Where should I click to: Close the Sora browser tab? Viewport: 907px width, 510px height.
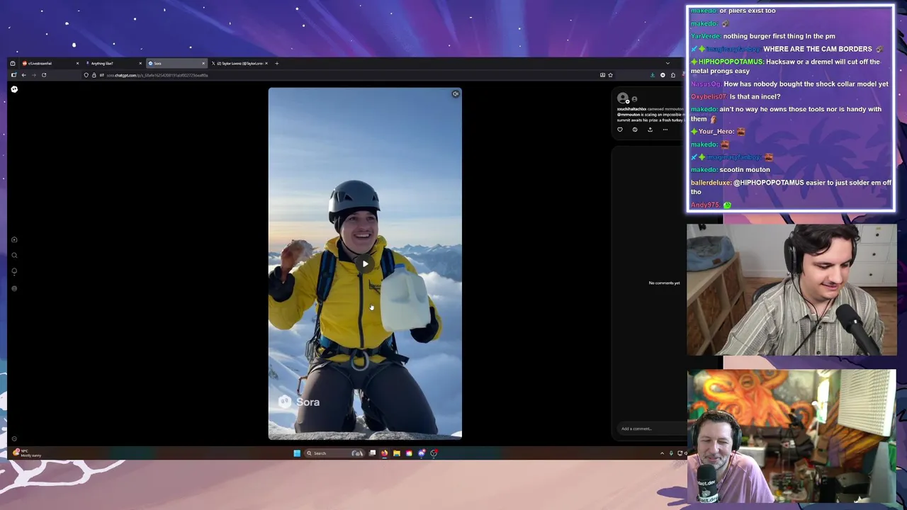tap(203, 63)
